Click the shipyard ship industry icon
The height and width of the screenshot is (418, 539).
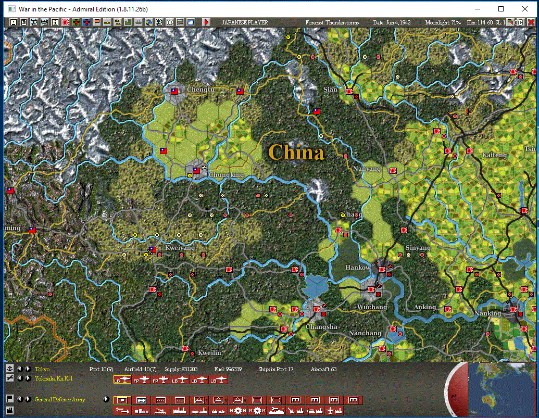[276, 410]
